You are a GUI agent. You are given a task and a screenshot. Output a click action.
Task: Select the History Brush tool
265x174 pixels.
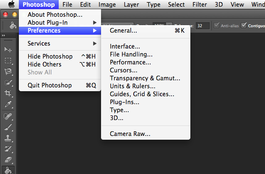[8, 149]
